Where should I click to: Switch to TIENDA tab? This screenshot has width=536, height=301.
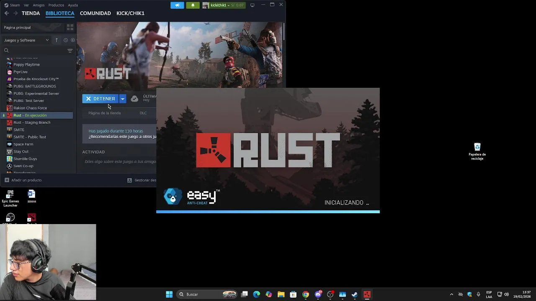point(31,13)
